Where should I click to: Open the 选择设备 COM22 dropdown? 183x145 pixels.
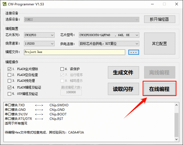(x=82, y=19)
